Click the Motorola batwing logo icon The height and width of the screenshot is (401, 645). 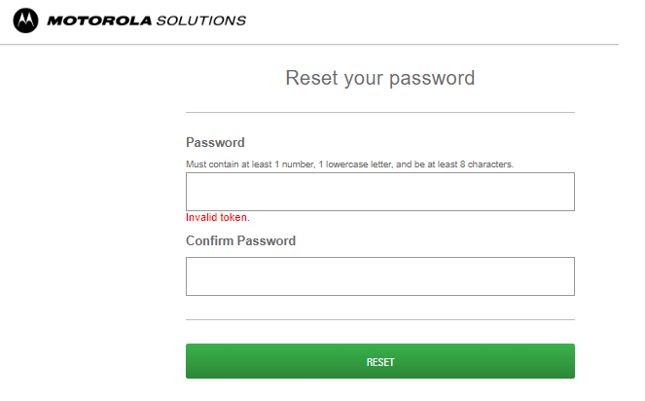coord(25,20)
